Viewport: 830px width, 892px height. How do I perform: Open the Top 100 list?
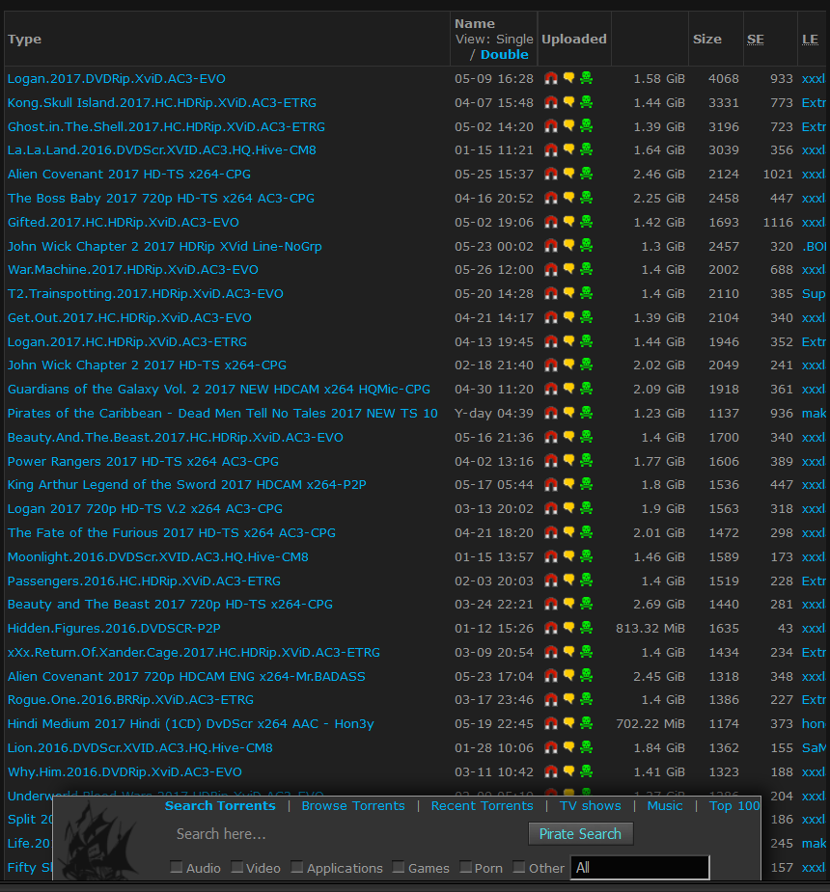pyautogui.click(x=734, y=805)
